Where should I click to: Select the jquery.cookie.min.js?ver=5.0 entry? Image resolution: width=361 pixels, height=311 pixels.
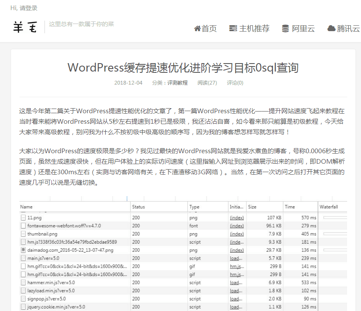point(56,307)
